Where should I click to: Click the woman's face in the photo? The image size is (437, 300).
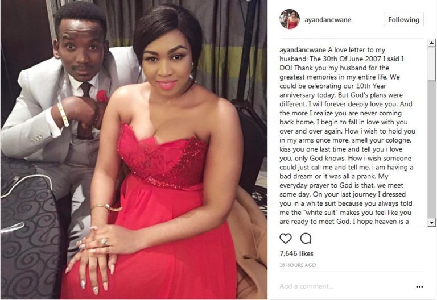(x=167, y=65)
